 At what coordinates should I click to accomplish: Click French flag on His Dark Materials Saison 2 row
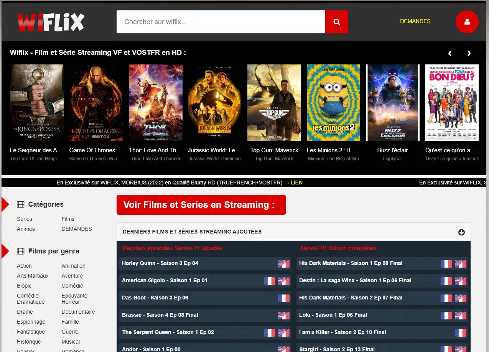[446, 298]
